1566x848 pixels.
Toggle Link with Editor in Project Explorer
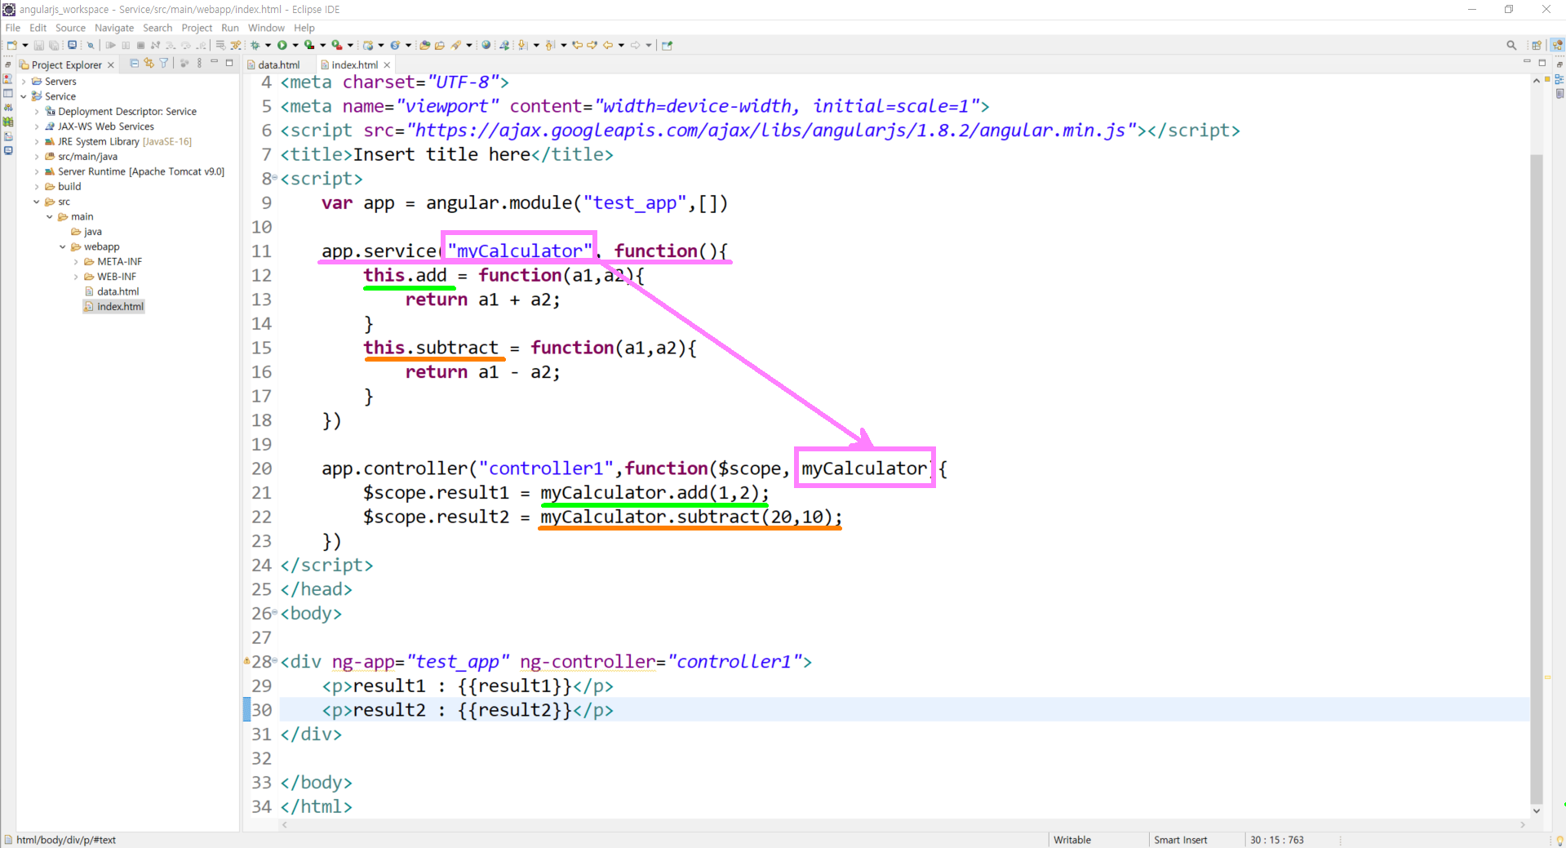point(149,63)
